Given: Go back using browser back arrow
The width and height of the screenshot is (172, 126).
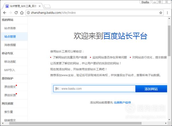Looking at the screenshot, I should (5, 13).
